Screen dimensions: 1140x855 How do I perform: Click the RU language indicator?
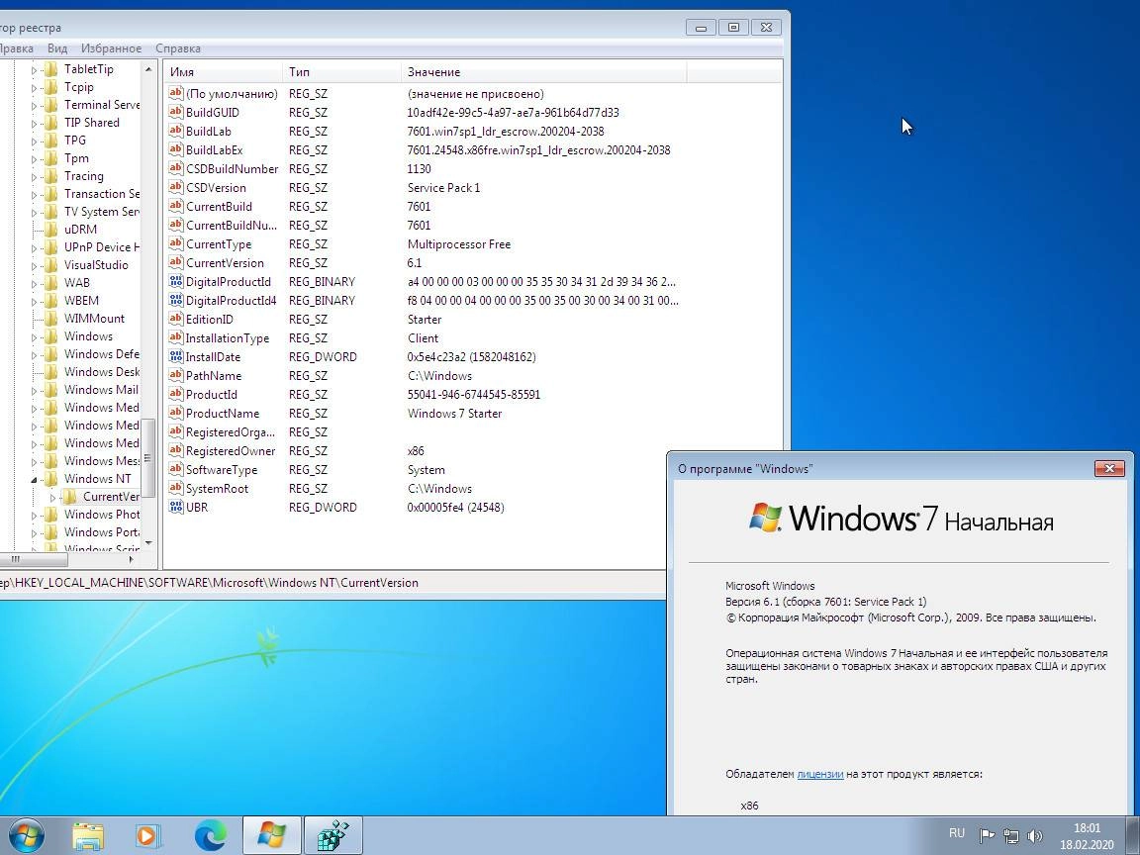[957, 833]
